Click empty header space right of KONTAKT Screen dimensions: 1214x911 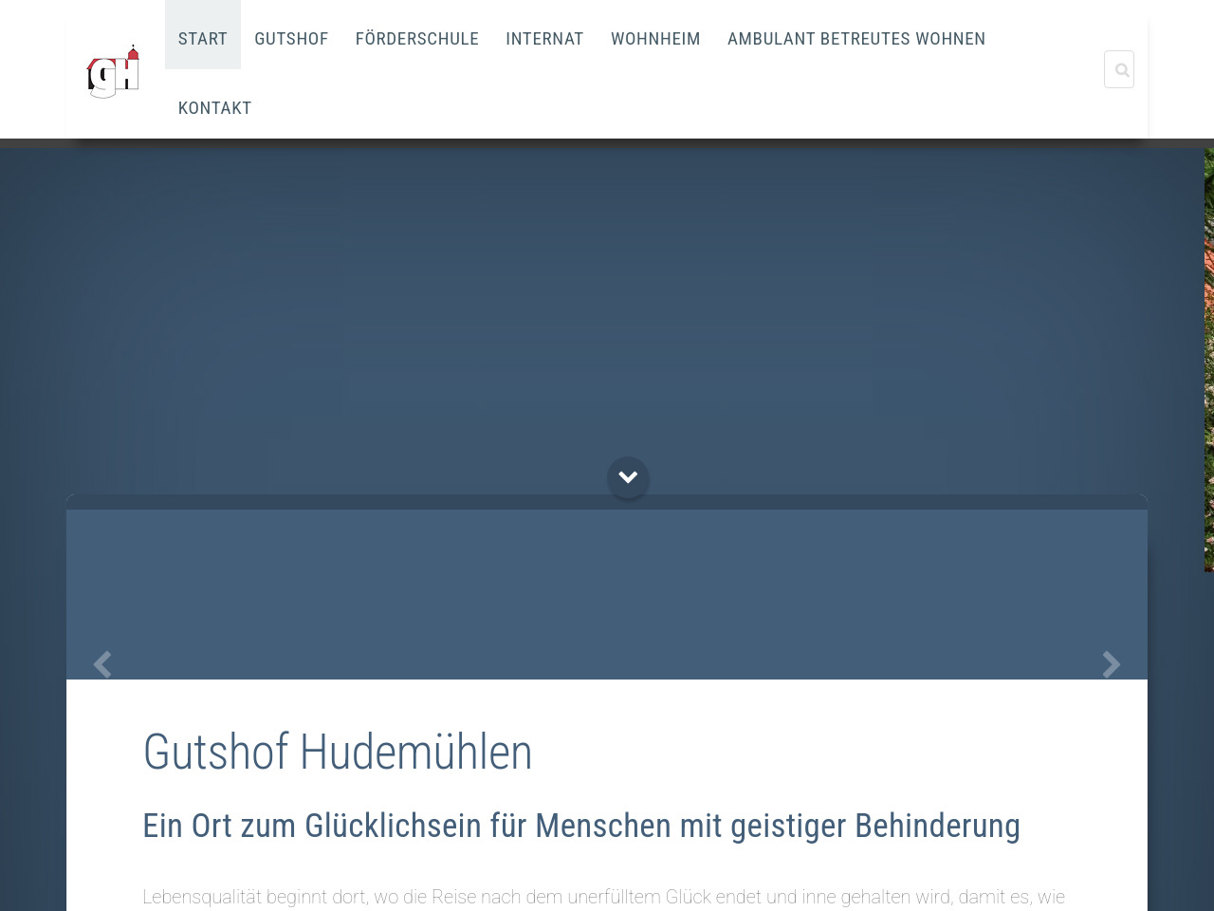[664, 108]
